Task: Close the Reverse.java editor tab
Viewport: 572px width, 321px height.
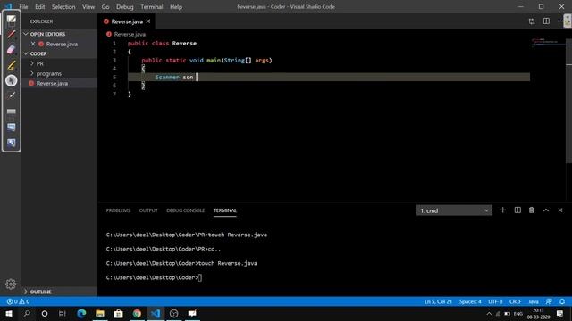Action: click(x=148, y=21)
